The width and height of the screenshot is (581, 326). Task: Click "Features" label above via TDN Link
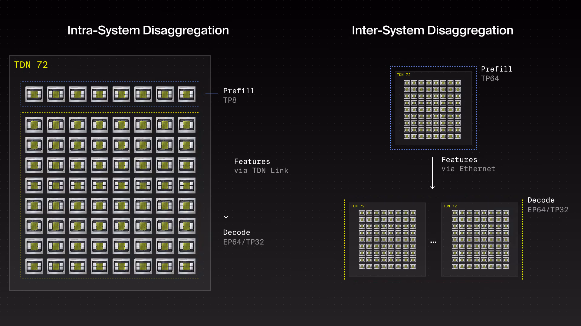pos(252,161)
